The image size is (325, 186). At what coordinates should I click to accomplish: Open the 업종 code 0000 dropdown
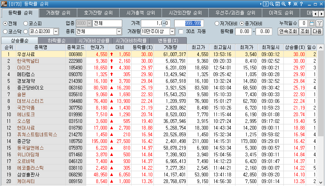90,23
